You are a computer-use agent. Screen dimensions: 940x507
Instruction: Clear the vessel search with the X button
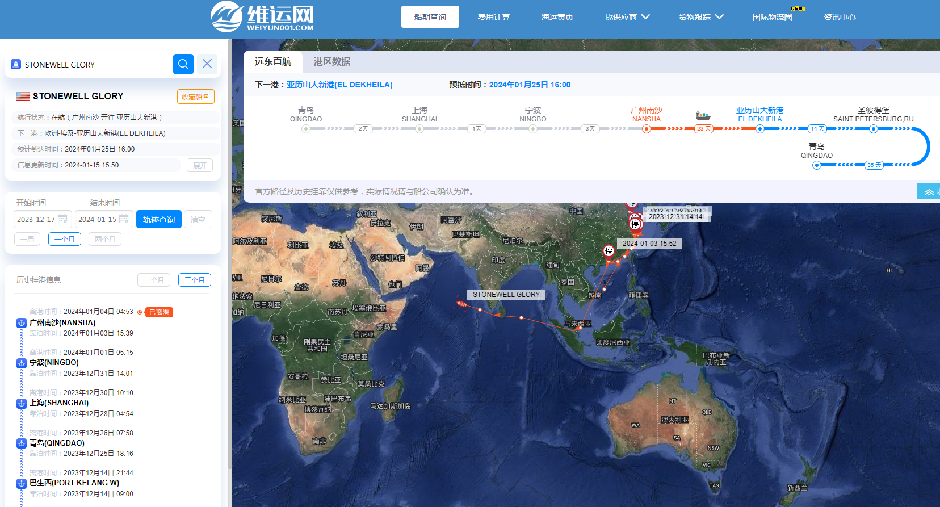click(x=207, y=64)
